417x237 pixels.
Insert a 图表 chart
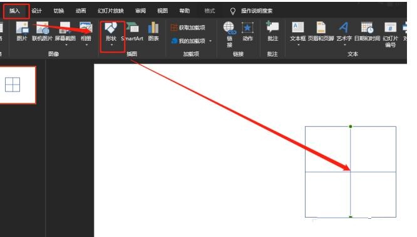pos(153,32)
